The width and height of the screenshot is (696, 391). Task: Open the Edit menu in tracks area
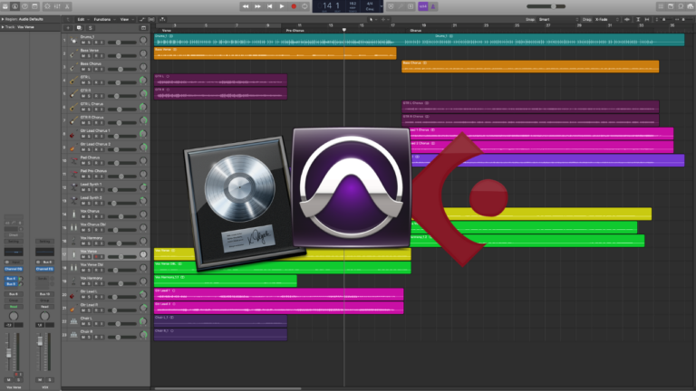82,20
